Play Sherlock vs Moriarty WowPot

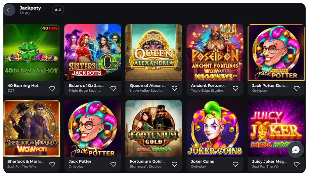click(x=32, y=128)
